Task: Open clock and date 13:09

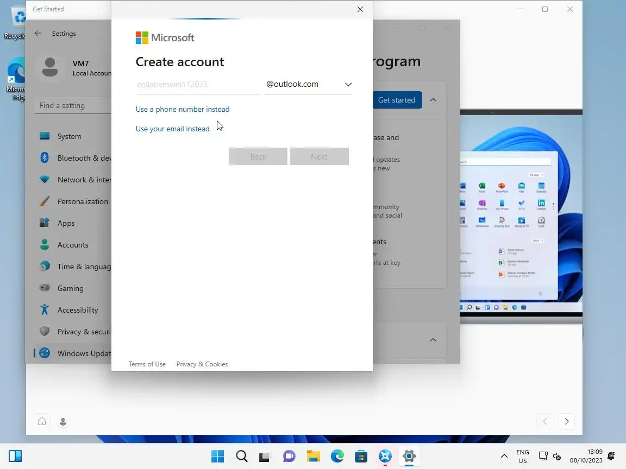Action: pos(586,456)
